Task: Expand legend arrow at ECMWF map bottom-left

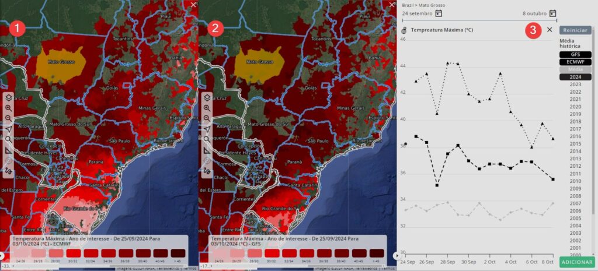Action: coord(2,255)
